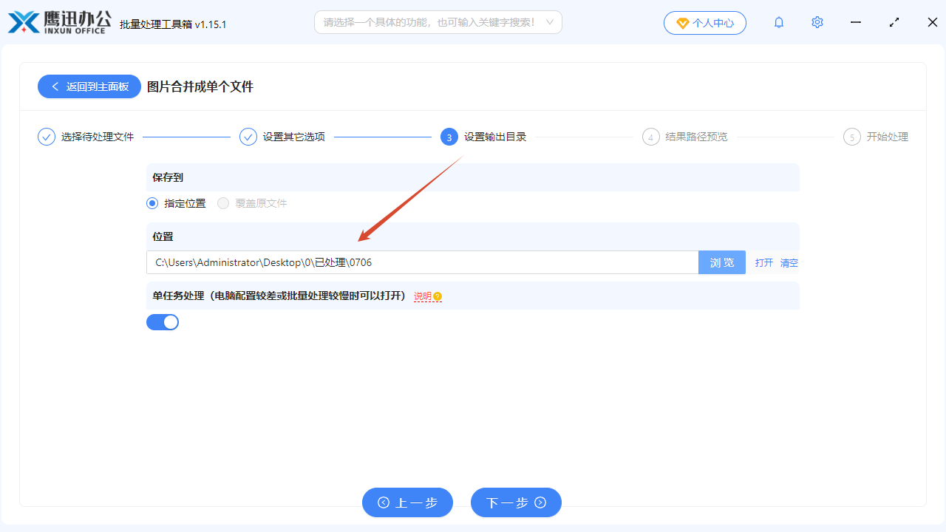
Task: Click the INXUN Office logo
Action: click(x=59, y=22)
